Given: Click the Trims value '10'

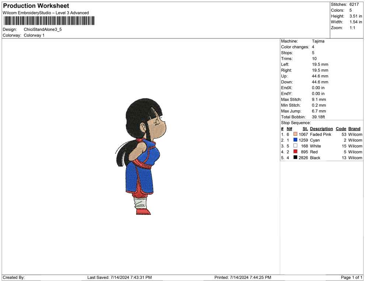Looking at the screenshot, I should pos(314,59).
